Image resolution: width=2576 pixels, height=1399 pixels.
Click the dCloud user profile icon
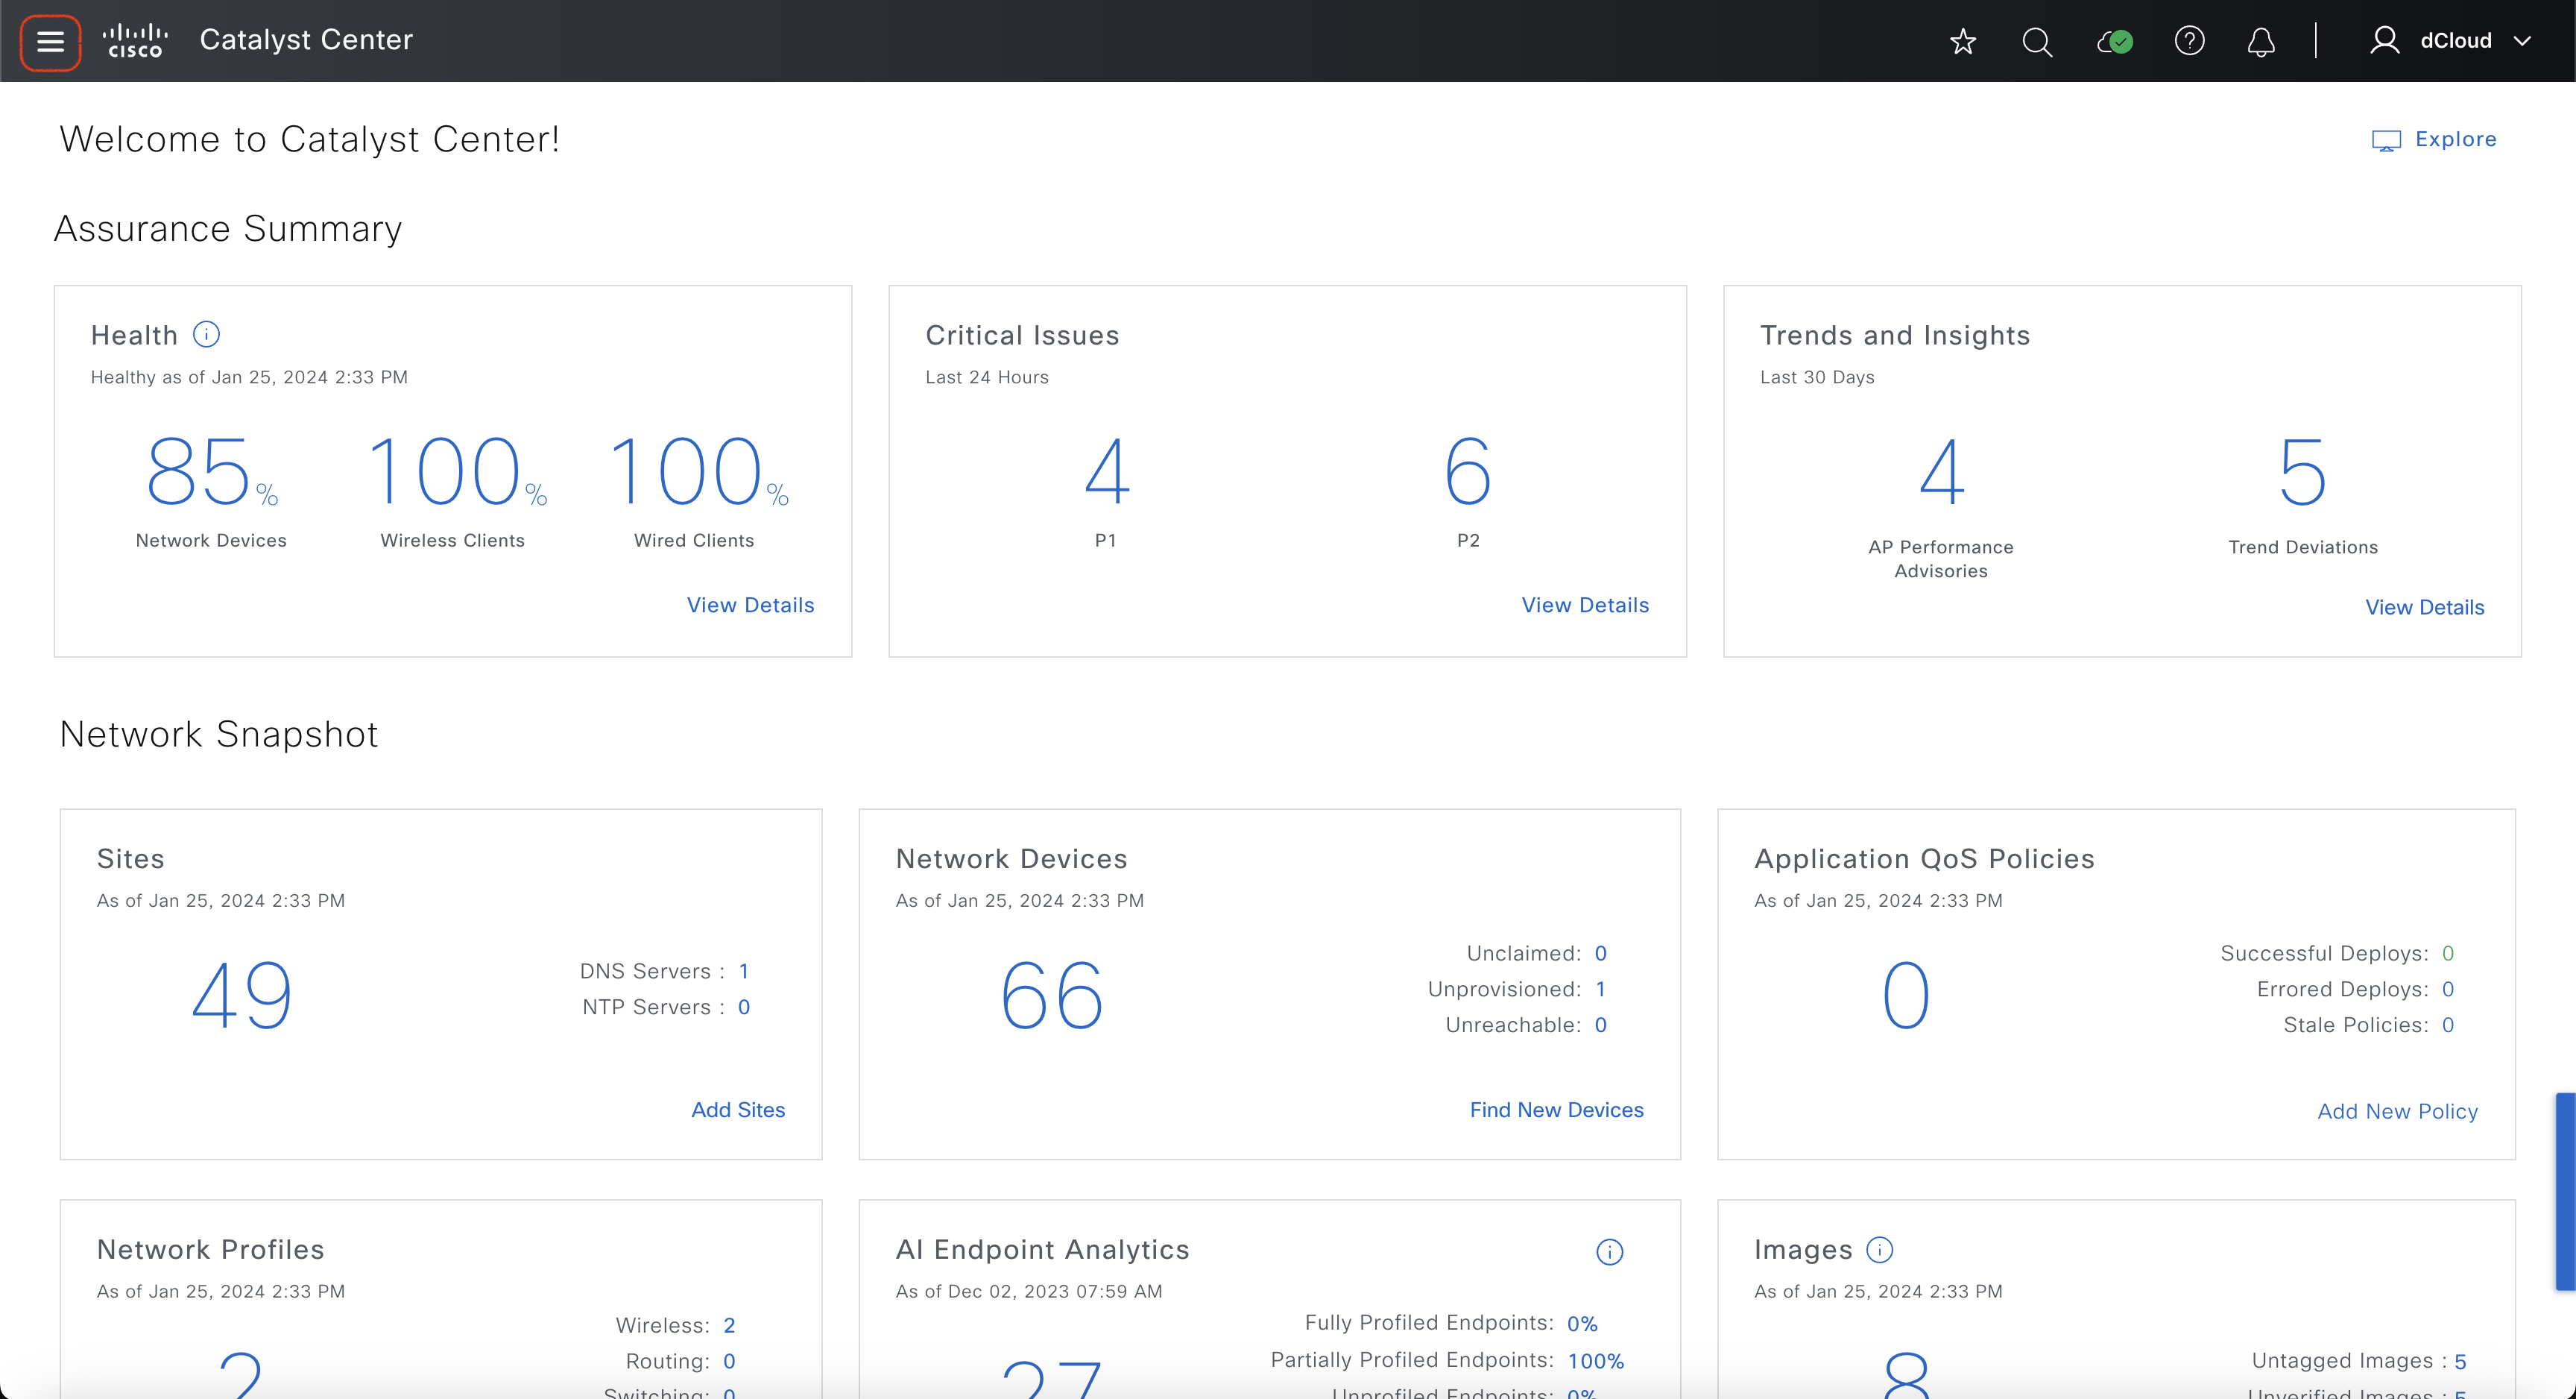2384,40
